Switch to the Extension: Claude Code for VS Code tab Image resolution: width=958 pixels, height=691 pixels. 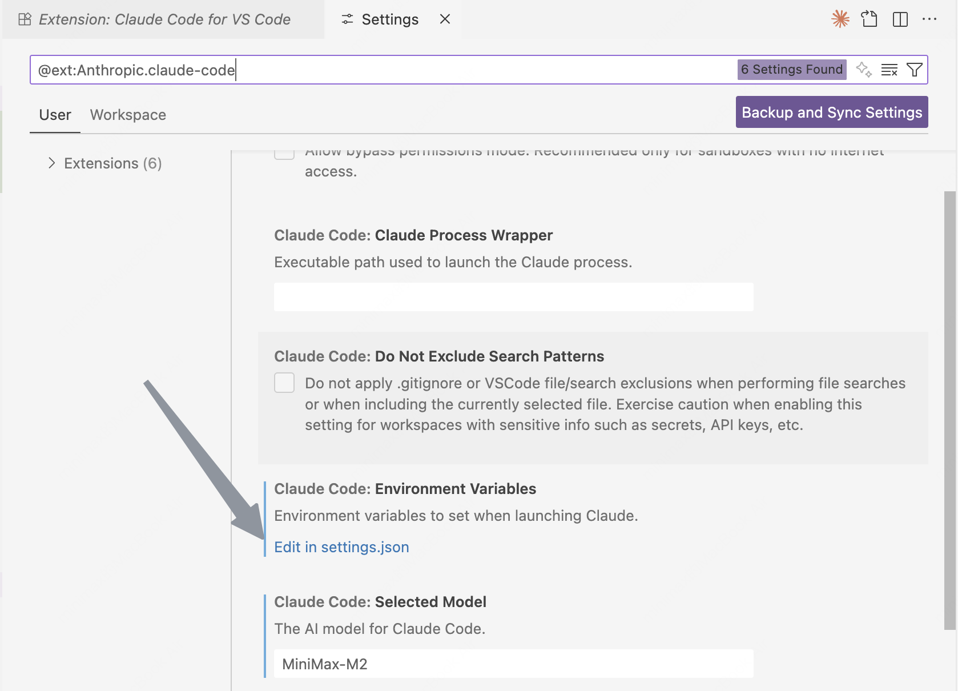click(163, 19)
